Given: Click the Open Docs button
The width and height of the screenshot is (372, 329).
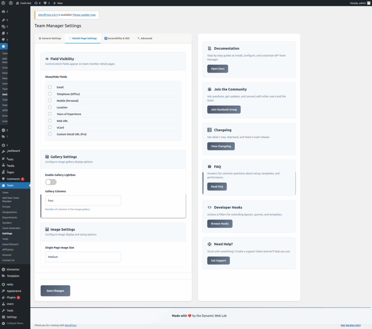Looking at the screenshot, I should [217, 69].
